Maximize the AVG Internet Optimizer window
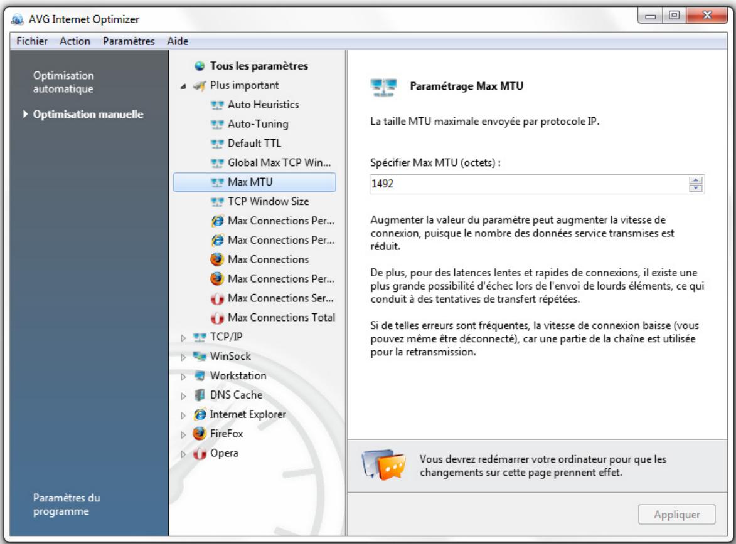Viewport: 736px width, 544px height. 675,16
